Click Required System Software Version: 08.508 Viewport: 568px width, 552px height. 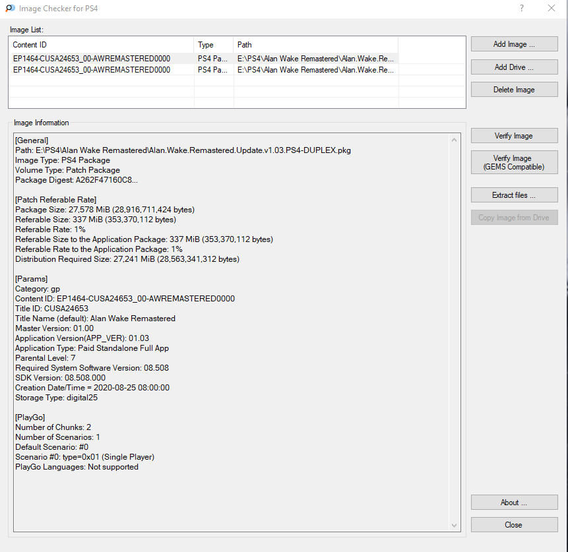pyautogui.click(x=92, y=368)
